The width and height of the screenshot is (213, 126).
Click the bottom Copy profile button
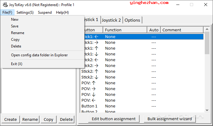(x=48, y=119)
